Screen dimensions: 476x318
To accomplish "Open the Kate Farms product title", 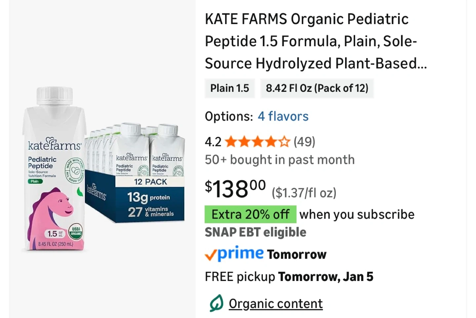I will (316, 41).
